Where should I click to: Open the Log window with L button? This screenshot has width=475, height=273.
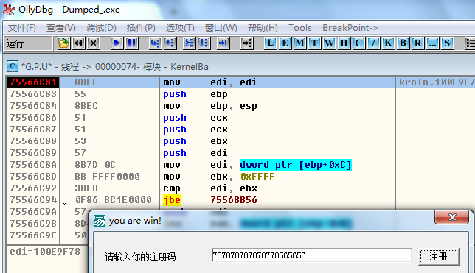pos(270,43)
